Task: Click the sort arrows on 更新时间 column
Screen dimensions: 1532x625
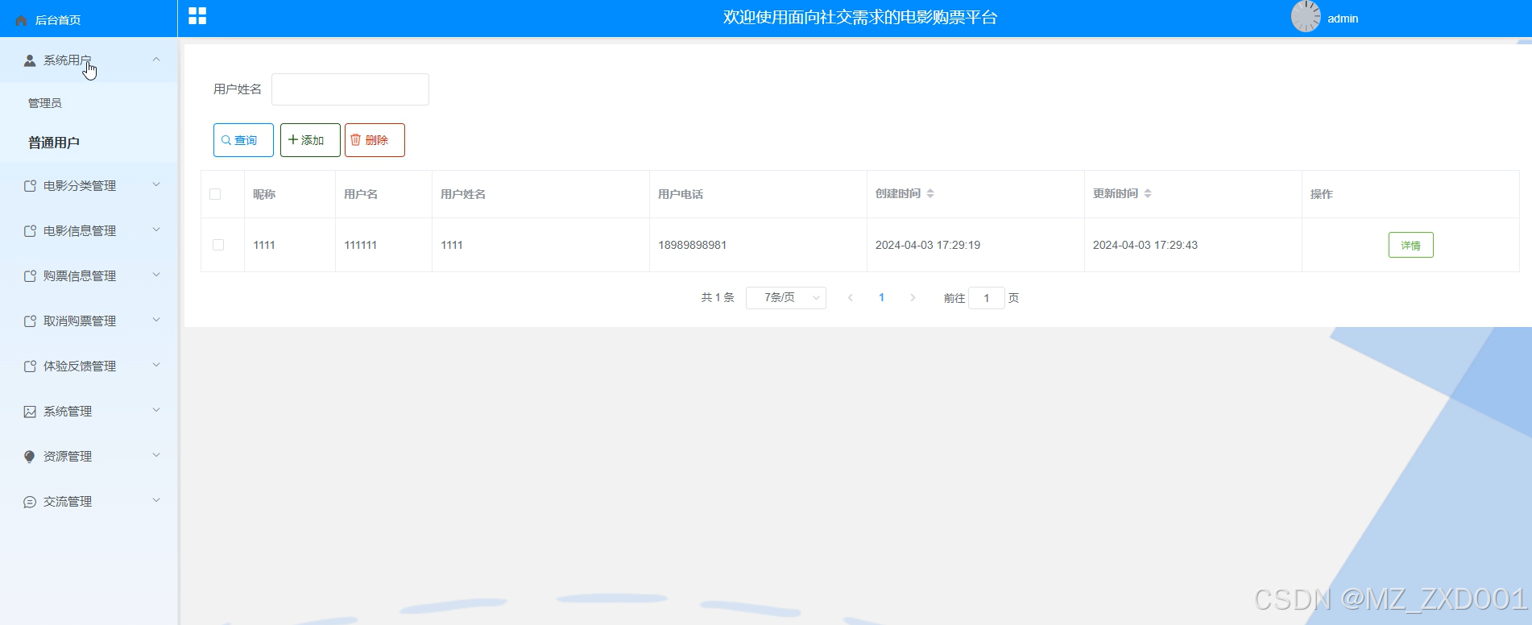Action: 1148,193
